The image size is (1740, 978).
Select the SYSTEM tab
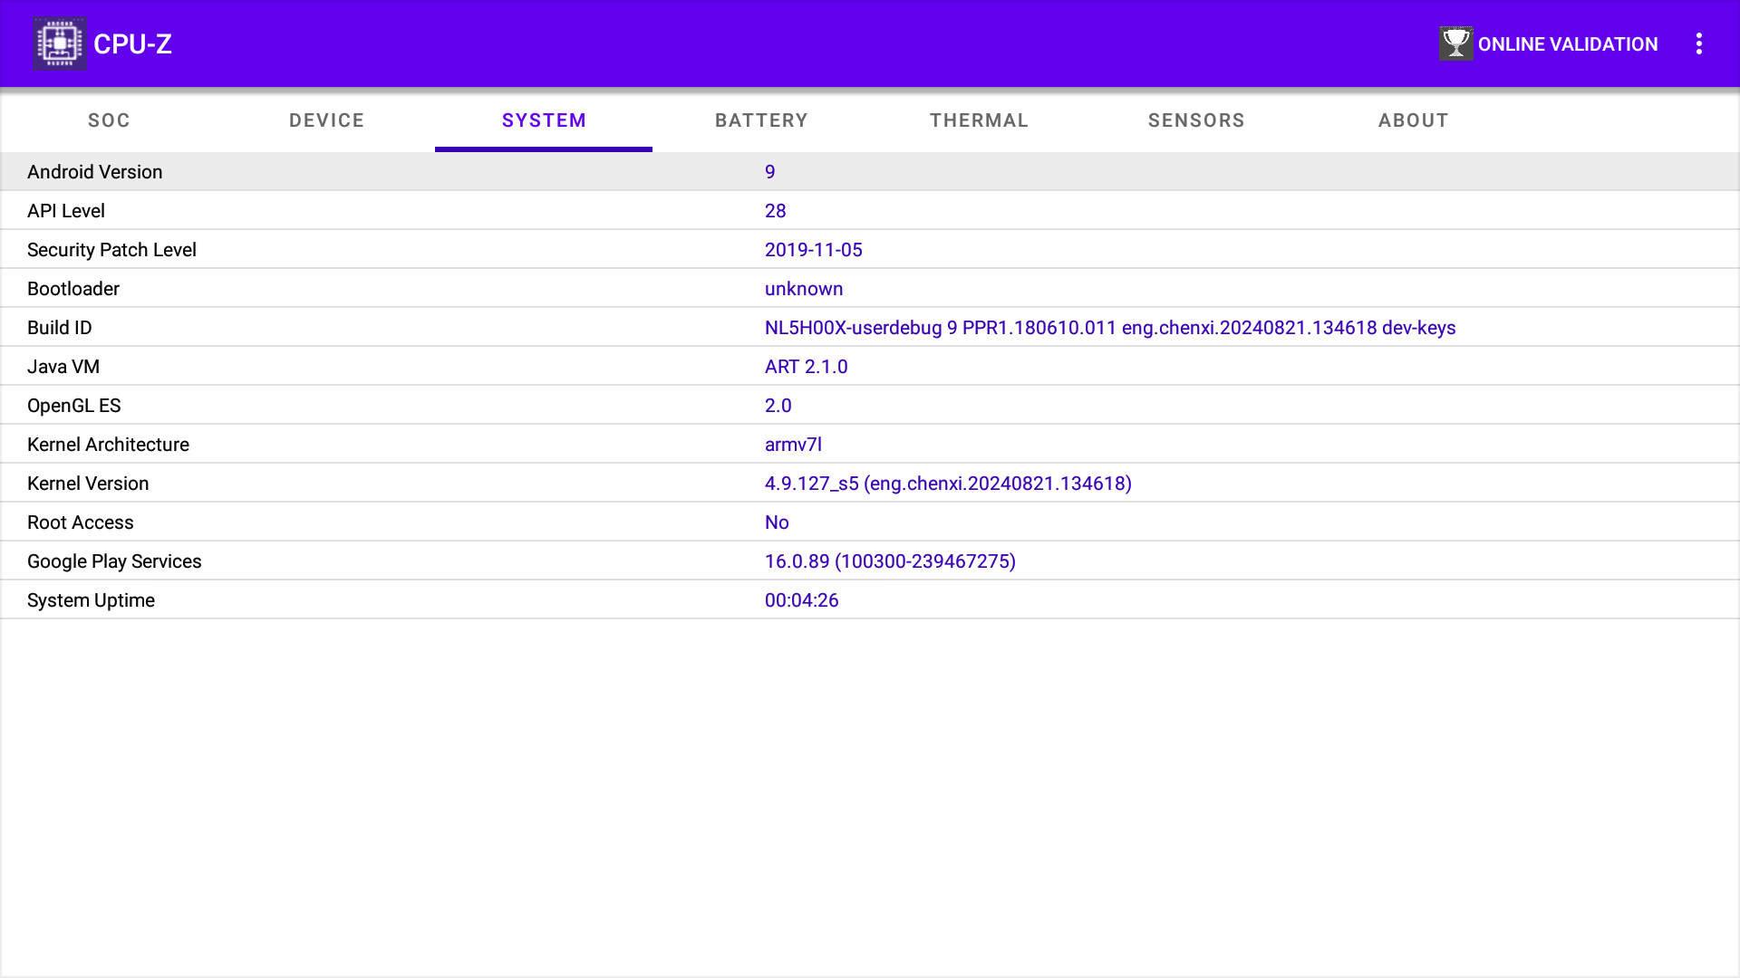pos(544,120)
